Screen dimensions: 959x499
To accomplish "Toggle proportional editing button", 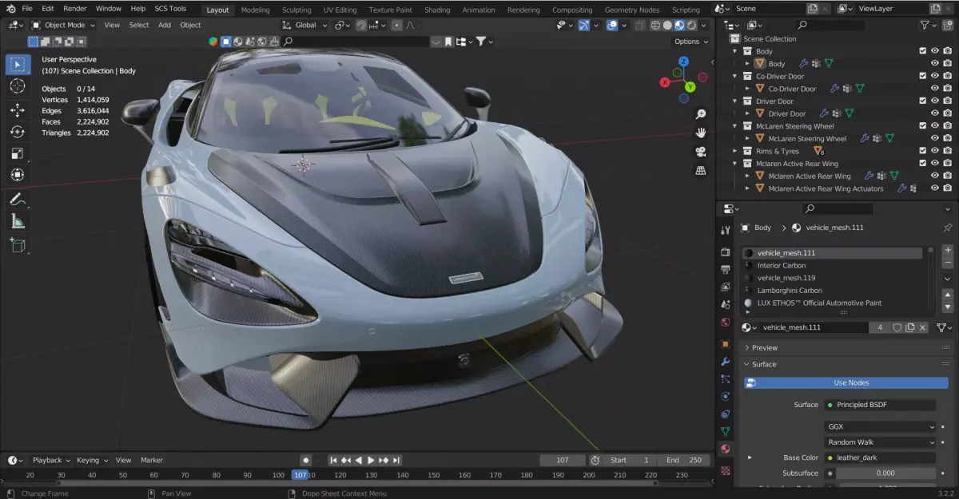I will coord(396,25).
